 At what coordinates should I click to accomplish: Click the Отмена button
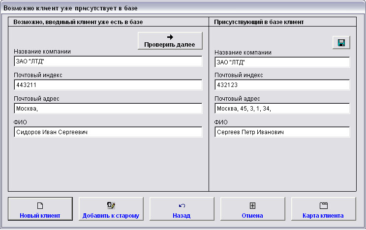(x=252, y=209)
